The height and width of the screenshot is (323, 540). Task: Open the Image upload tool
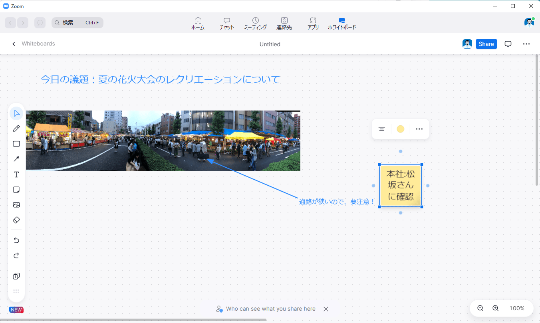pyautogui.click(x=16, y=205)
